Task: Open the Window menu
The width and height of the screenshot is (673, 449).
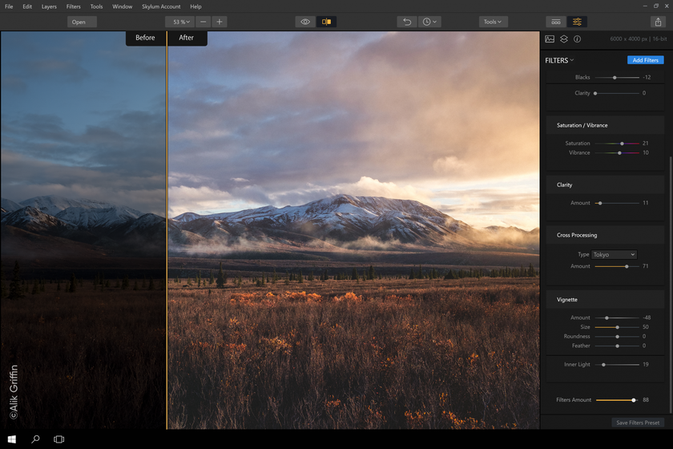Action: pos(123,6)
